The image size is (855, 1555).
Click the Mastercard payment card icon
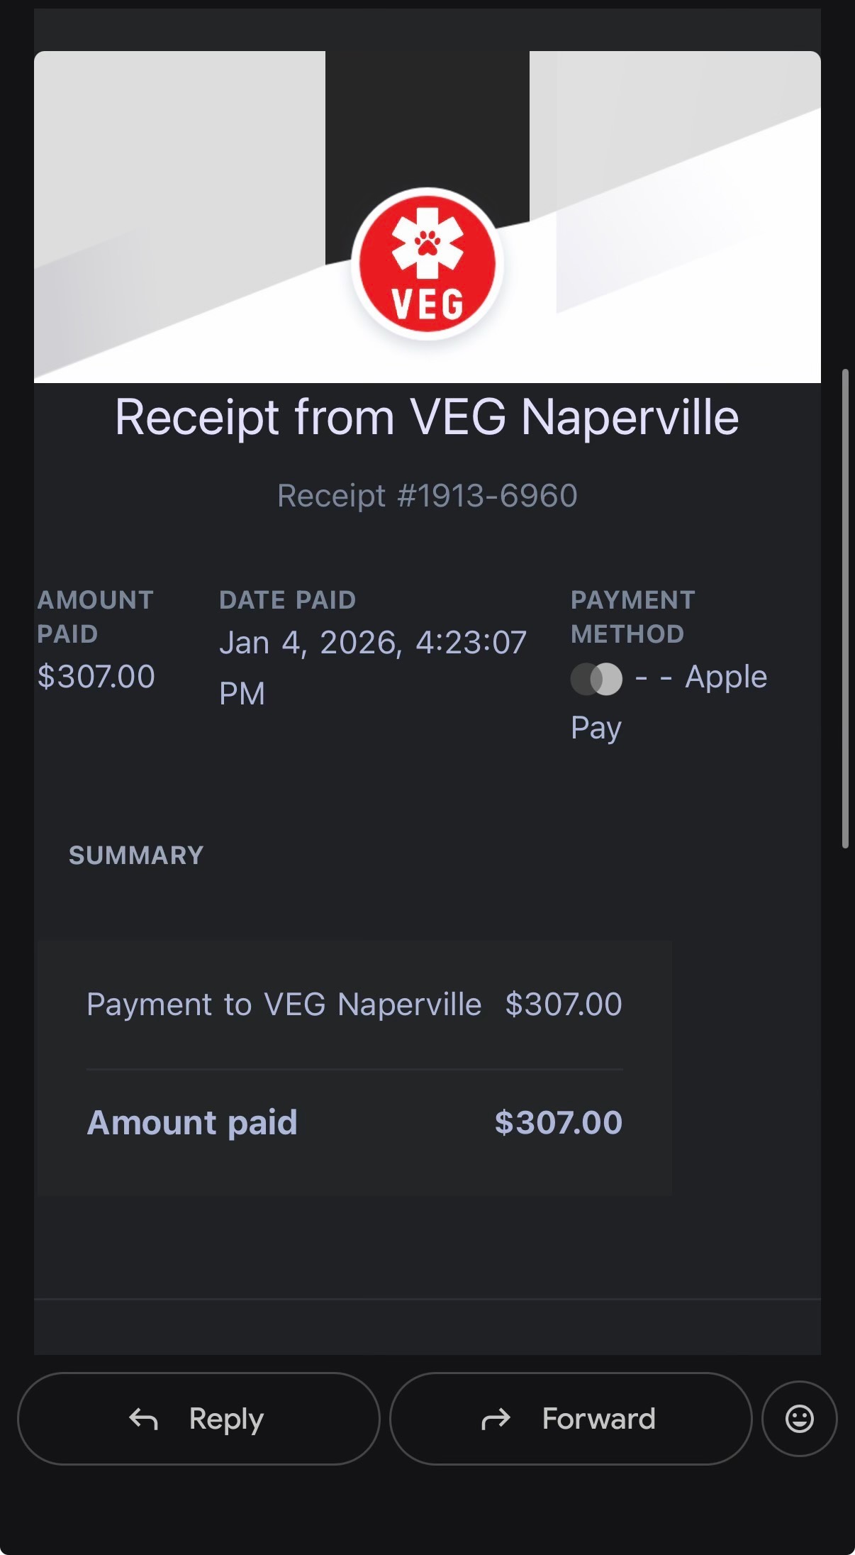tap(596, 679)
